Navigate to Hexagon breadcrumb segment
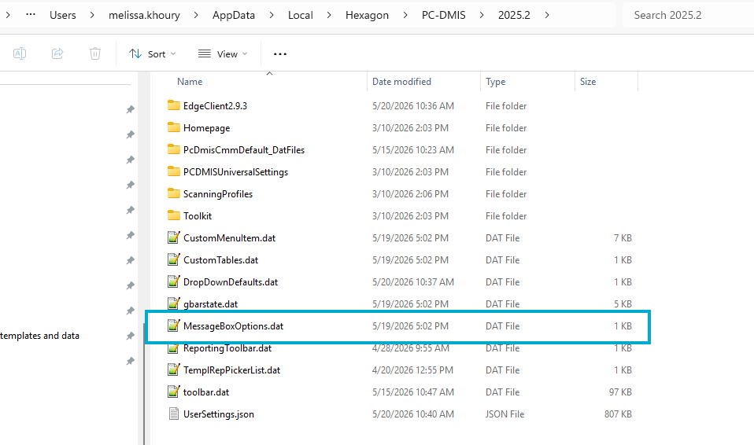Screen dimensions: 754x445 click(367, 15)
